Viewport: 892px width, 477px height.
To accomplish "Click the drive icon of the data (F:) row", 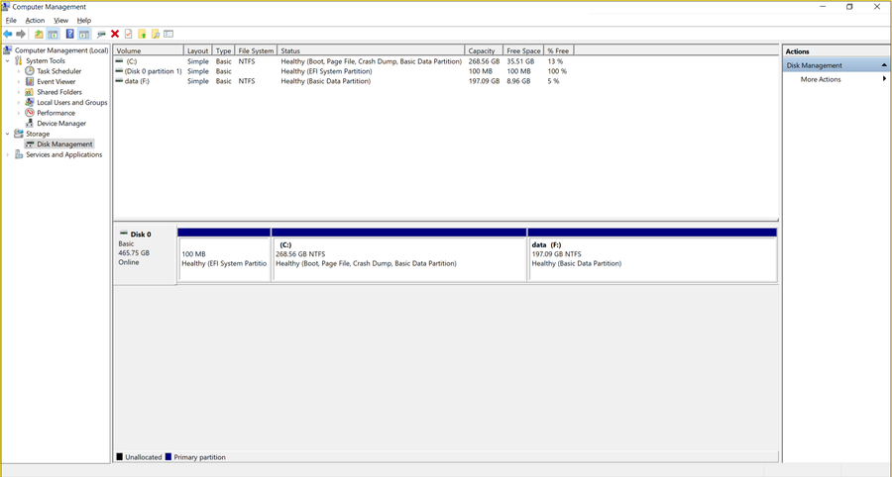I will [x=119, y=81].
